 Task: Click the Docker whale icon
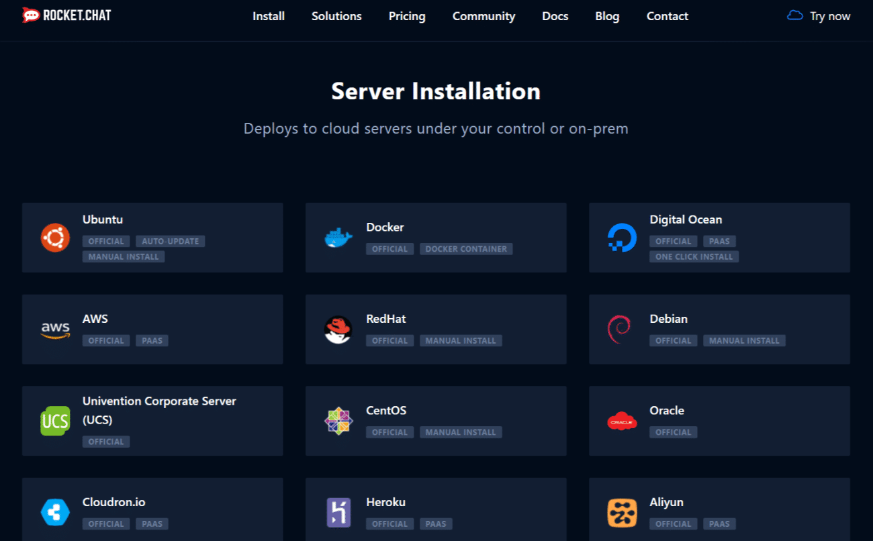(338, 237)
